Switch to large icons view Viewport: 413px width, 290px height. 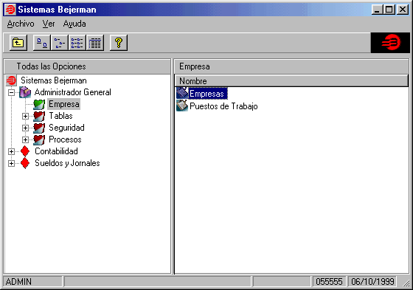coord(42,43)
